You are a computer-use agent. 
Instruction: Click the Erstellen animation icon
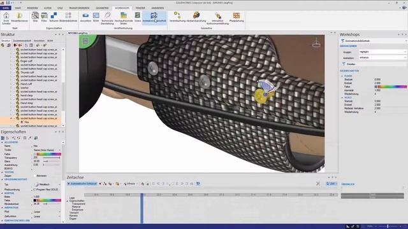coord(344,64)
